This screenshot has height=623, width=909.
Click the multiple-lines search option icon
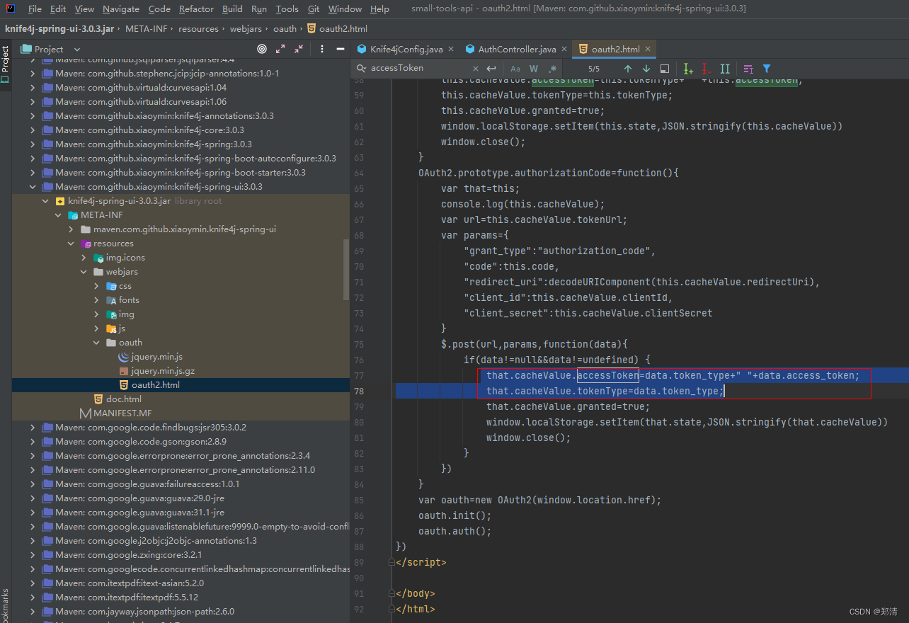tap(748, 69)
